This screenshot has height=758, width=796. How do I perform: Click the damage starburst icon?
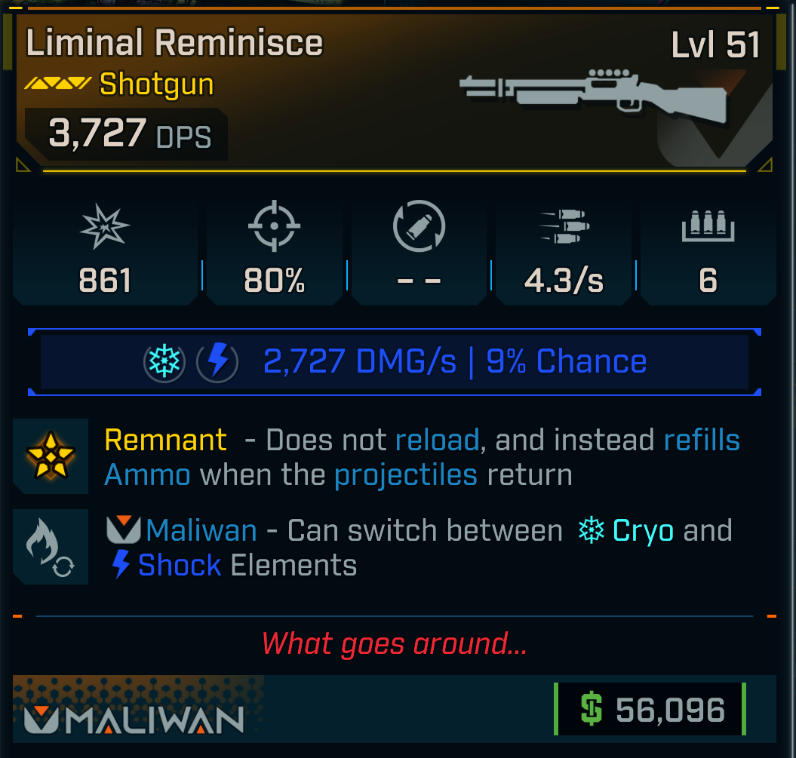point(106,226)
